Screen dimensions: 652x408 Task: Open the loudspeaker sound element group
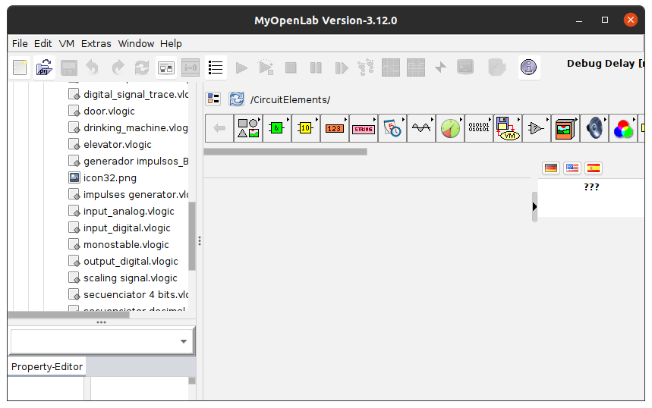coord(594,128)
